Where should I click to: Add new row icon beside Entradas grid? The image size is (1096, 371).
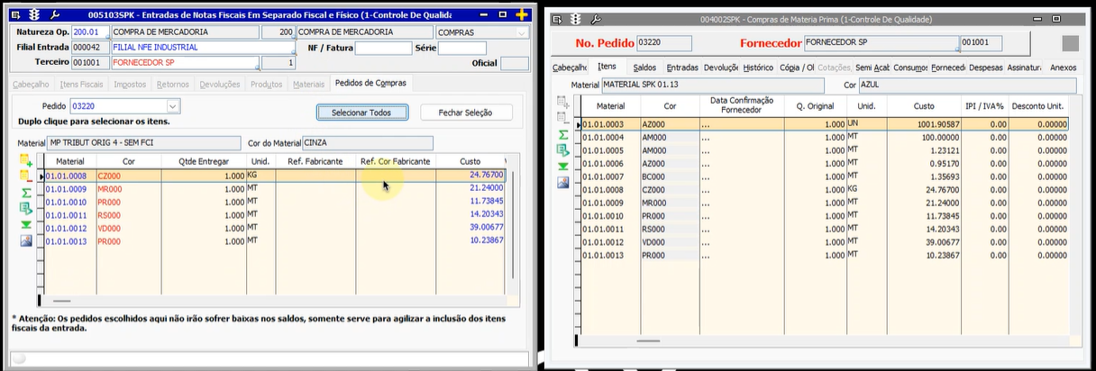pos(25,160)
